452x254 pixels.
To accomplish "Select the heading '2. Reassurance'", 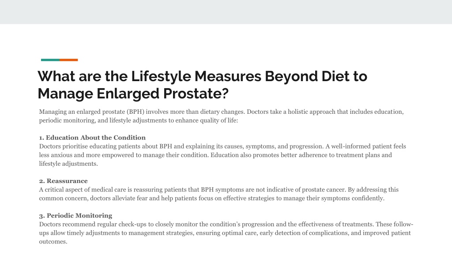I will [64, 181].
